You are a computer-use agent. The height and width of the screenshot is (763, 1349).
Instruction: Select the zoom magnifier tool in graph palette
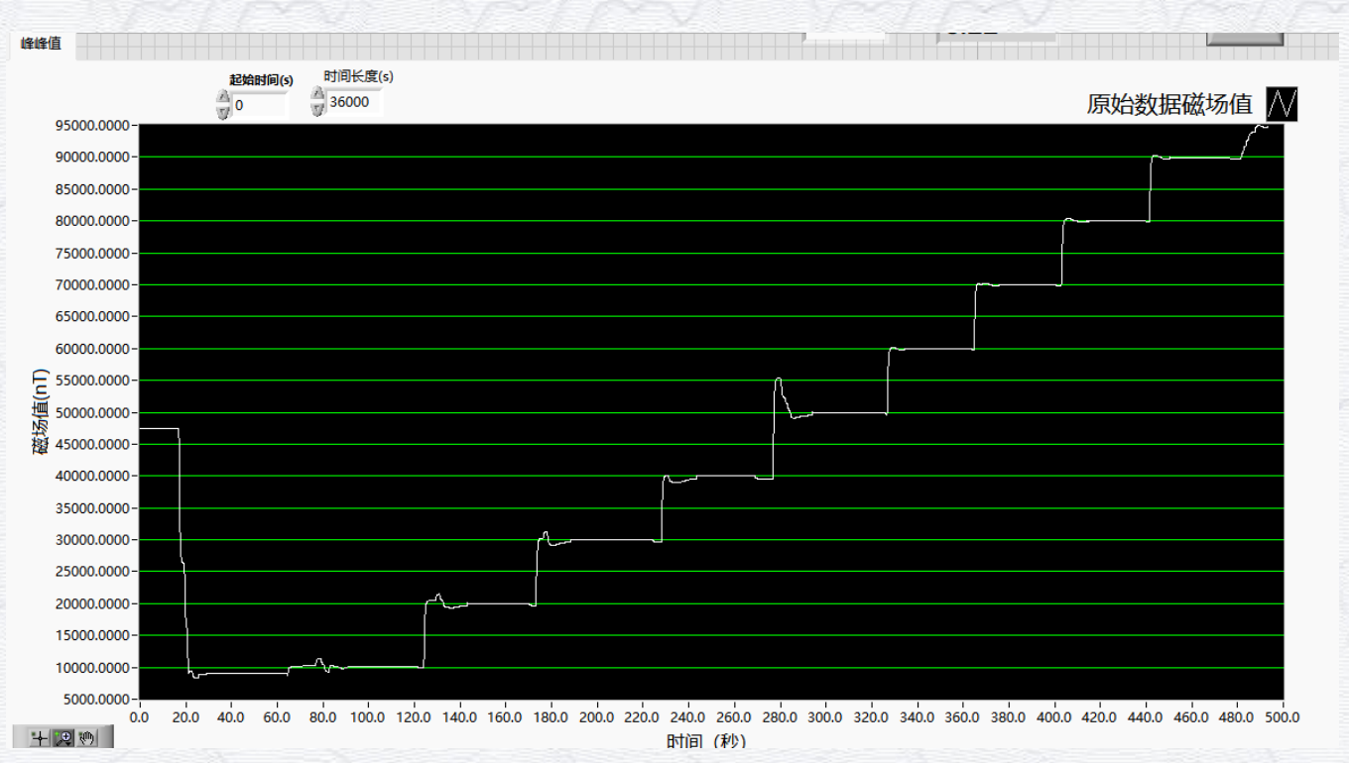63,737
